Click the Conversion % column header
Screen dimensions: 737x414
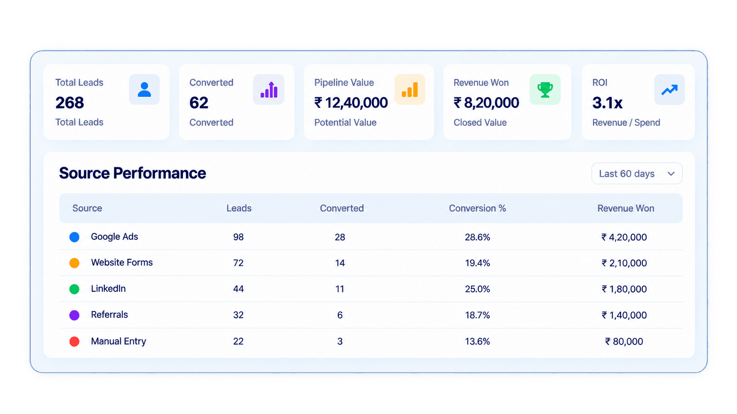(x=477, y=208)
